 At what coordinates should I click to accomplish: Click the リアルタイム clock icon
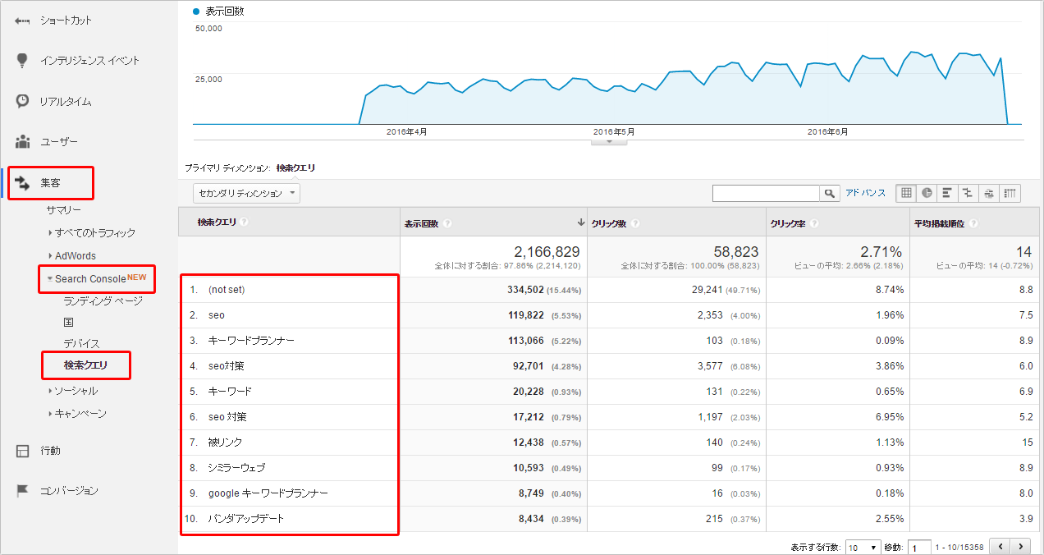tap(23, 101)
